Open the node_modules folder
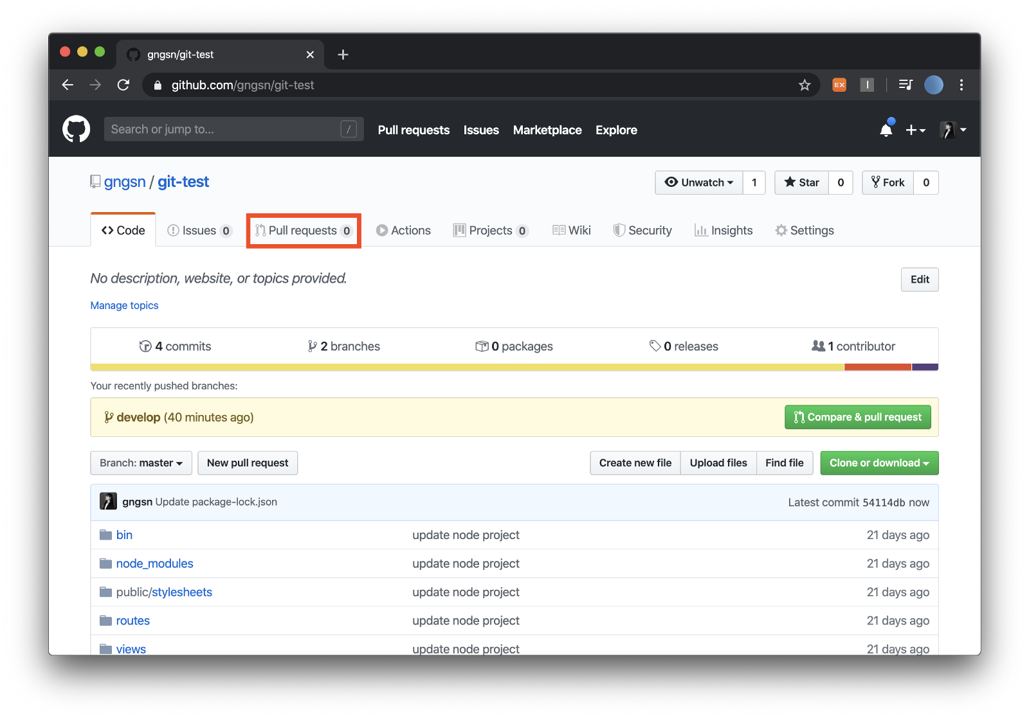The image size is (1029, 719). [x=154, y=564]
